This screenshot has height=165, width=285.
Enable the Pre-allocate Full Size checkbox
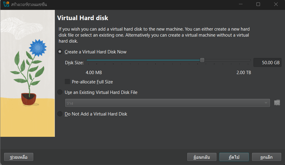[67, 82]
